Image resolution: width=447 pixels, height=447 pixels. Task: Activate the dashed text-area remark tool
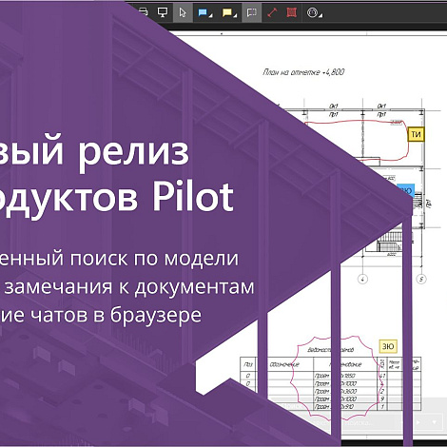(x=252, y=12)
